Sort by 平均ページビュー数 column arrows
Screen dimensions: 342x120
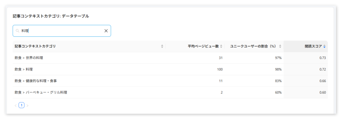221,46
